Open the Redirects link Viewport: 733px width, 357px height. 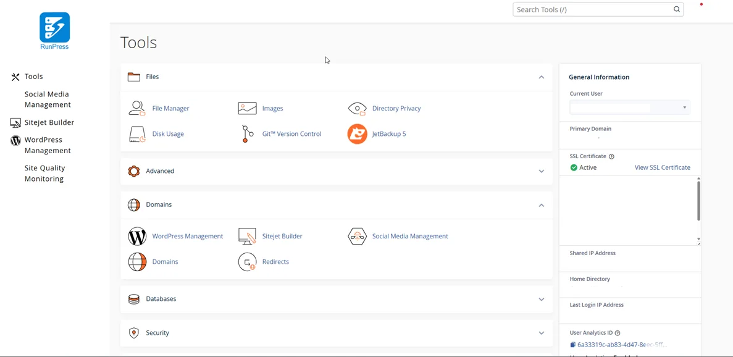pos(275,262)
